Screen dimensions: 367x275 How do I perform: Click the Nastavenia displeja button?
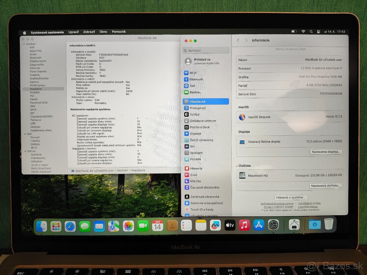pyautogui.click(x=325, y=152)
